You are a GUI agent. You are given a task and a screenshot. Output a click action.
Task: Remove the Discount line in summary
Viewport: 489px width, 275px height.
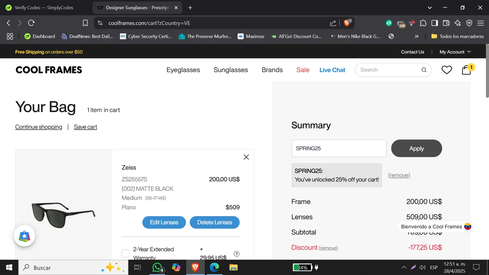328,248
